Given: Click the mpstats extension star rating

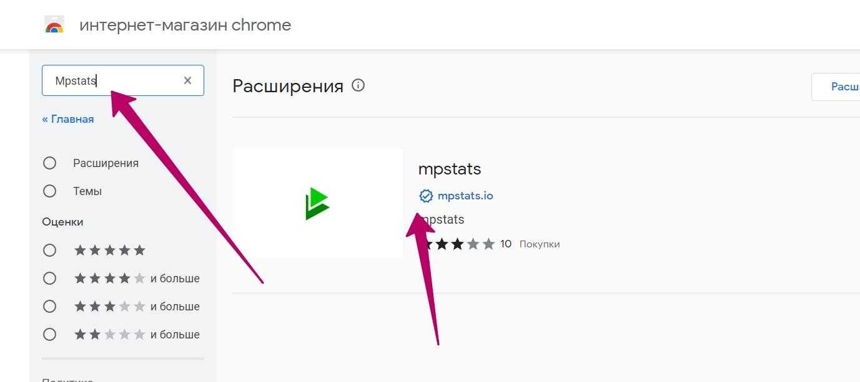Looking at the screenshot, I should coord(457,244).
